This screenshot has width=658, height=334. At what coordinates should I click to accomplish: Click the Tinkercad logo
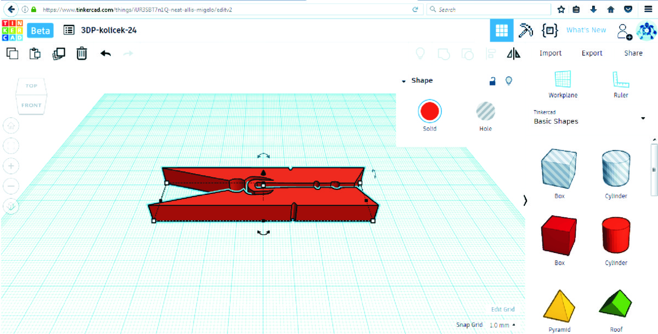point(12,30)
